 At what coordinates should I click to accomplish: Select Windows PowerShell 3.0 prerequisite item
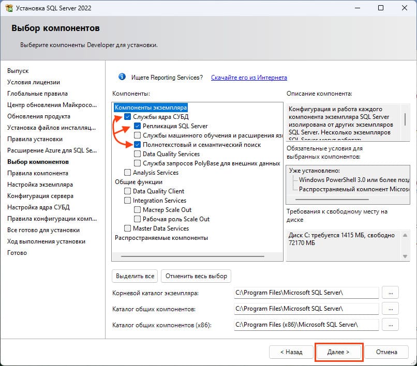click(354, 180)
